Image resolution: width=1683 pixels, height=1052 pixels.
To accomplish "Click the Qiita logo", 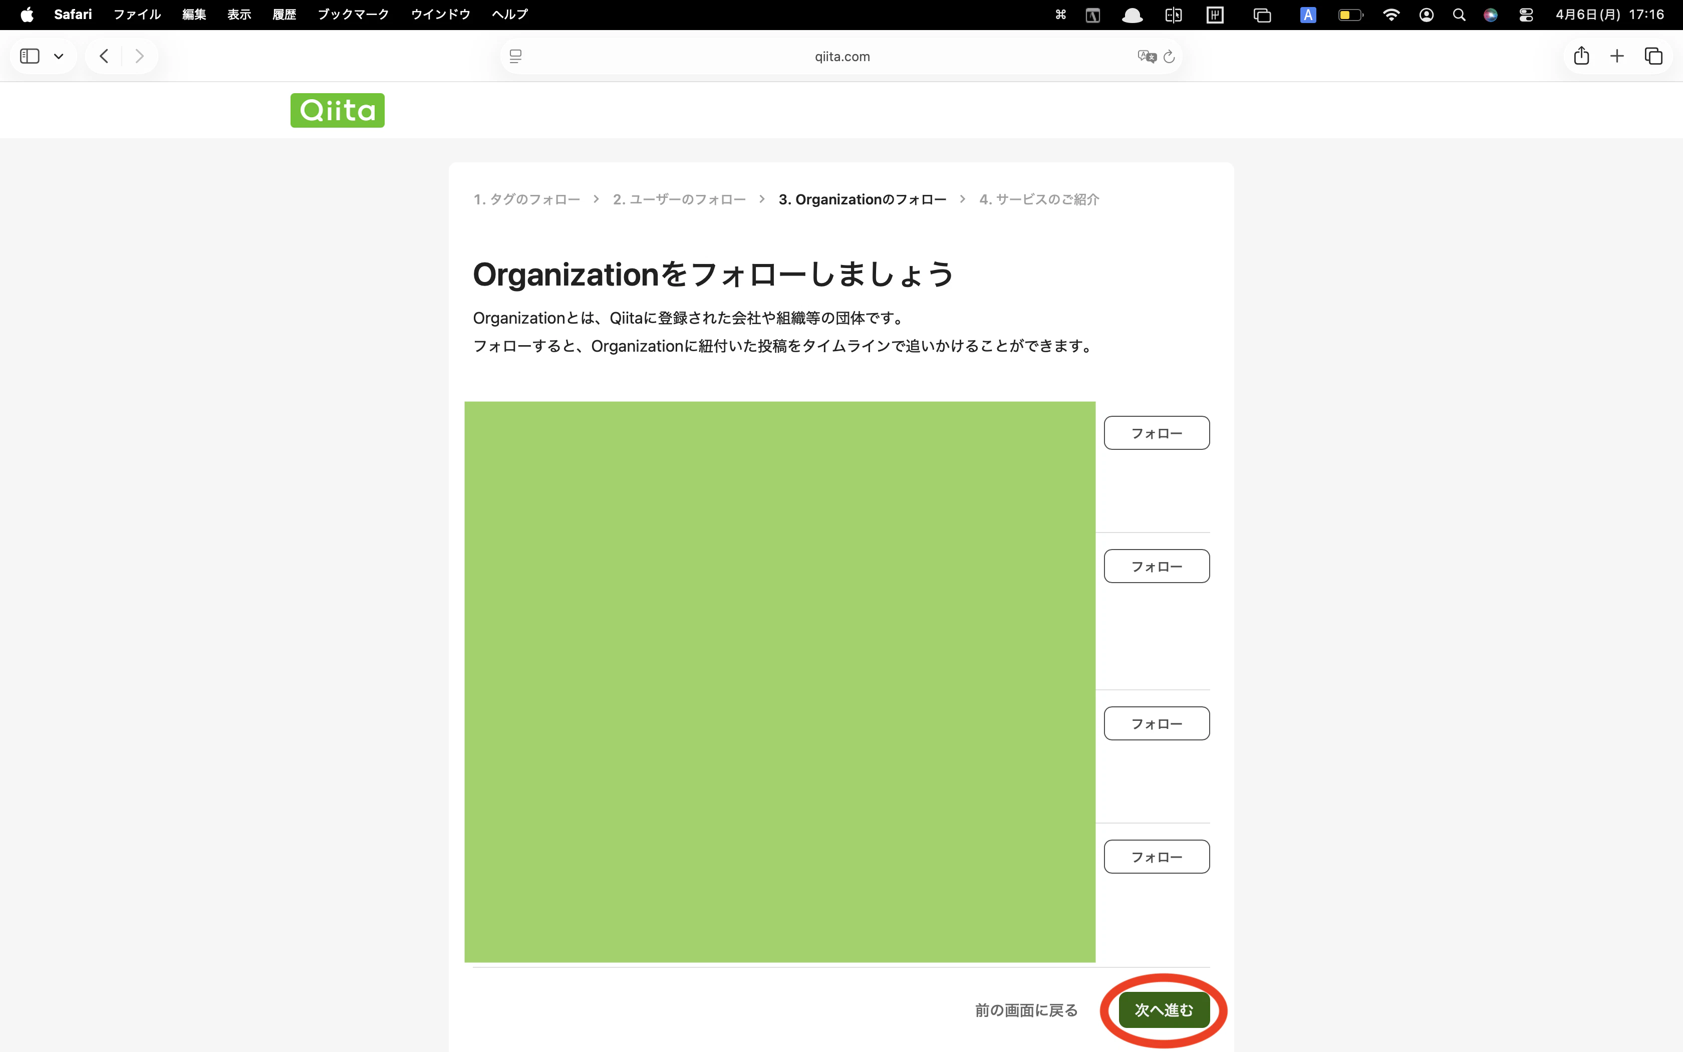I will (337, 111).
